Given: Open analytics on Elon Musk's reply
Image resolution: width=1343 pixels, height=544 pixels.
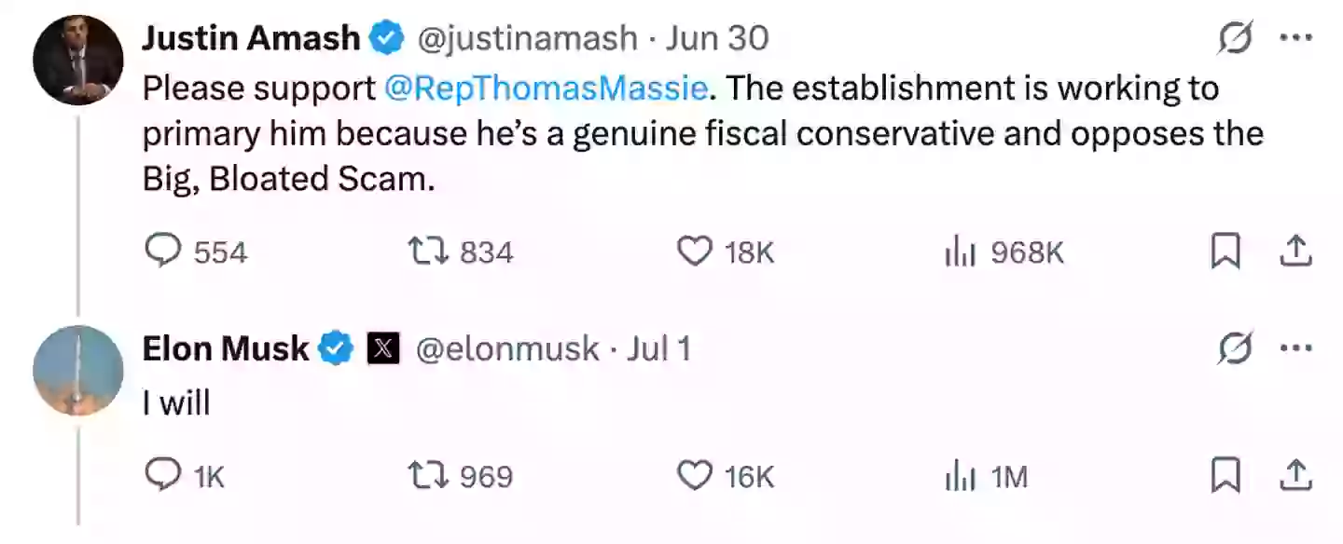Looking at the screenshot, I should click(x=955, y=476).
